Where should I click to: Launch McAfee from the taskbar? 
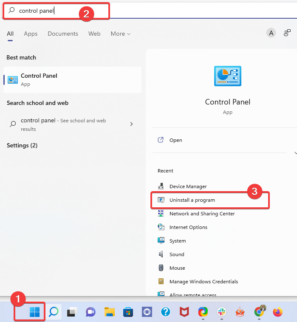click(184, 312)
